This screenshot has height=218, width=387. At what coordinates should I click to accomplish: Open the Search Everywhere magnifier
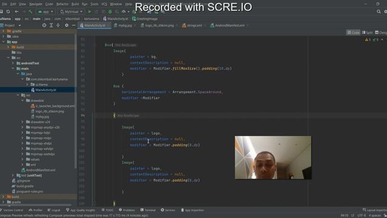[x=379, y=12]
